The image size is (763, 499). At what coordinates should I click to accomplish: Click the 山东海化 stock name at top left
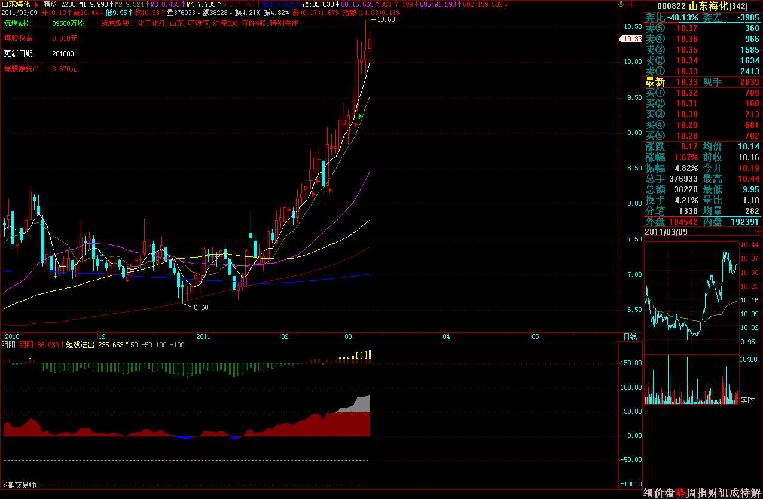[x=16, y=4]
